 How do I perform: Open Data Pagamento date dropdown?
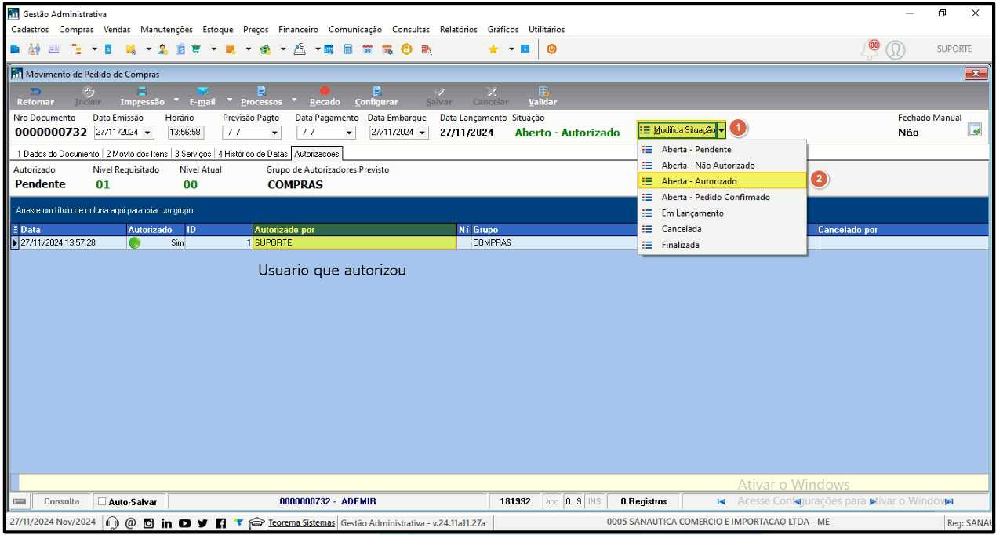click(x=349, y=133)
